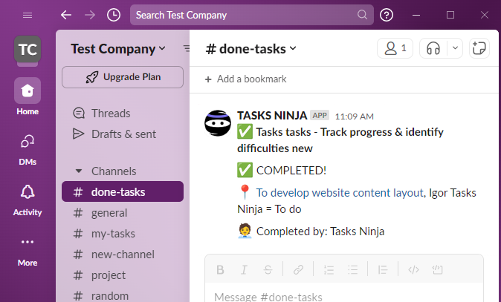
Task: Click the More ellipsis in sidebar
Action: point(28,249)
